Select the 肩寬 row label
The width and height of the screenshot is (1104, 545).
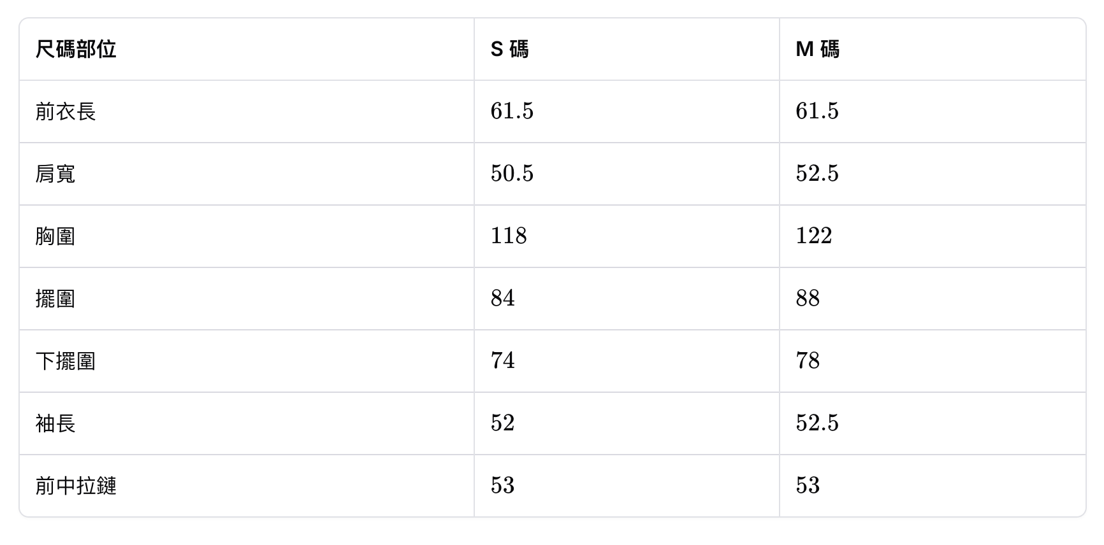[x=55, y=174]
